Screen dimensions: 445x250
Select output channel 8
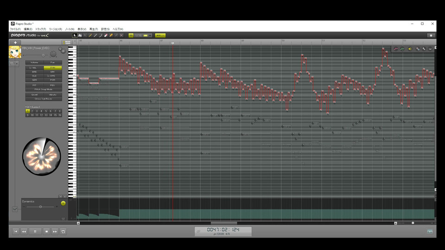click(x=60, y=111)
